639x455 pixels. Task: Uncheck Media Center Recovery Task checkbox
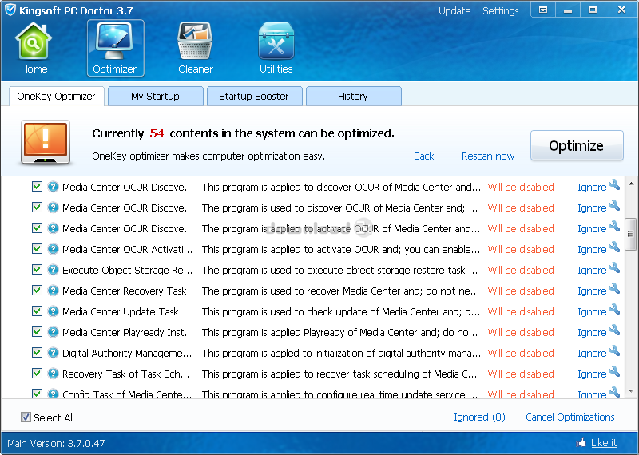[x=37, y=291]
